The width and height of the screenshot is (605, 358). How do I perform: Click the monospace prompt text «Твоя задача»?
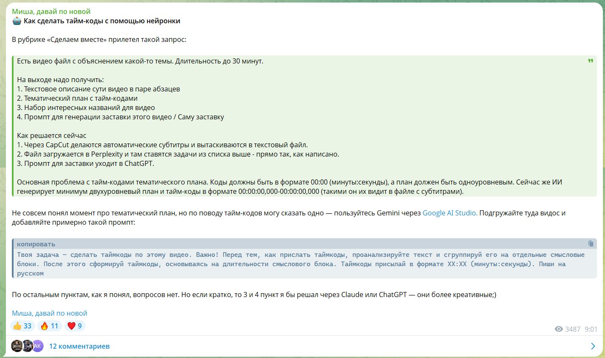pos(38,255)
